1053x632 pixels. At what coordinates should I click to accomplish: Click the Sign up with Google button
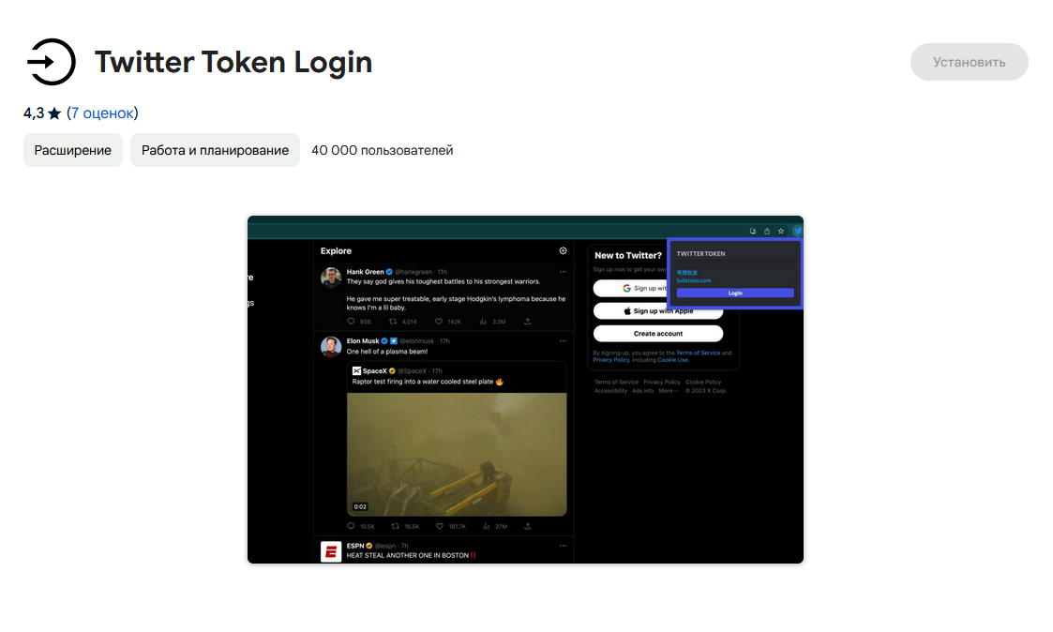coord(631,288)
